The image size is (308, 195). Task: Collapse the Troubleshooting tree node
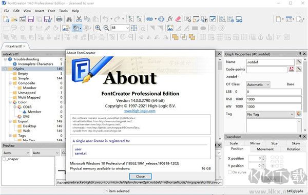tap(5, 59)
